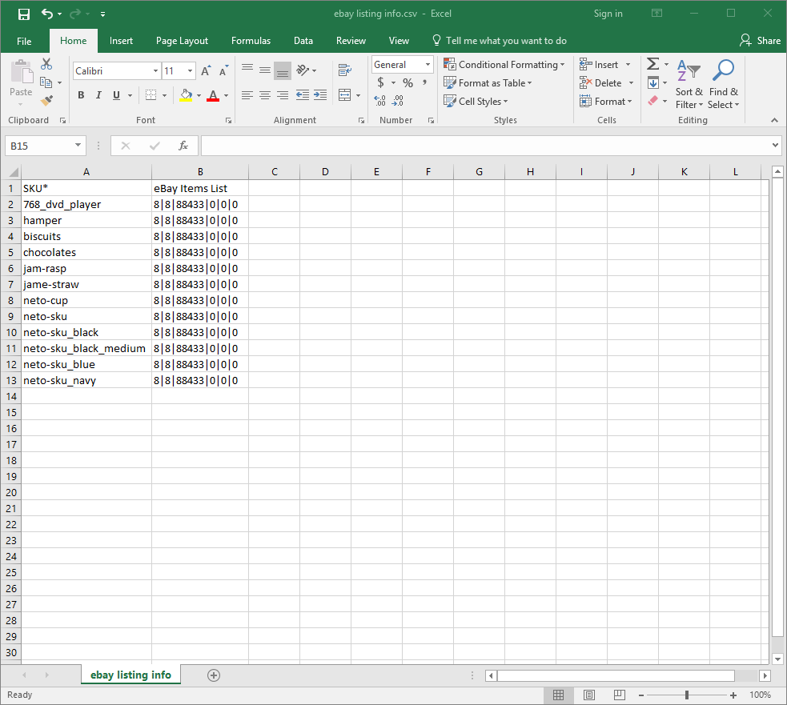Decrease the cell indent
Screen dimensions: 787x705
(x=303, y=95)
